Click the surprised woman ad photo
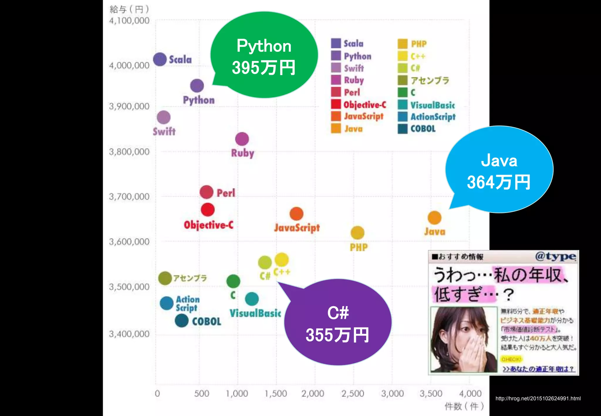Viewport: 601px width, 416px height. [464, 339]
